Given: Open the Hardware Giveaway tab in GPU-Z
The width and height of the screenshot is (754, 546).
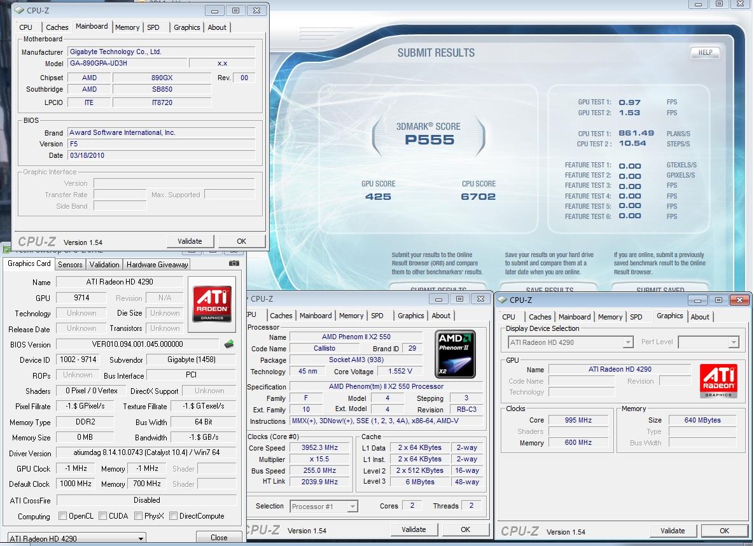Looking at the screenshot, I should (x=157, y=265).
